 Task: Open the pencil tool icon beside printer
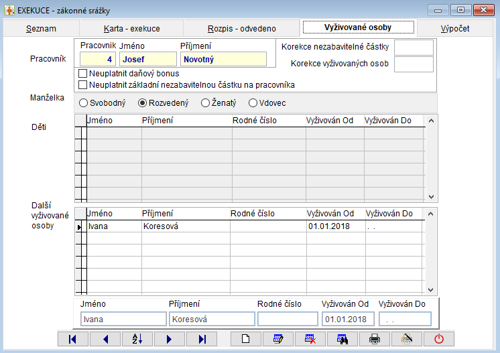click(x=407, y=339)
